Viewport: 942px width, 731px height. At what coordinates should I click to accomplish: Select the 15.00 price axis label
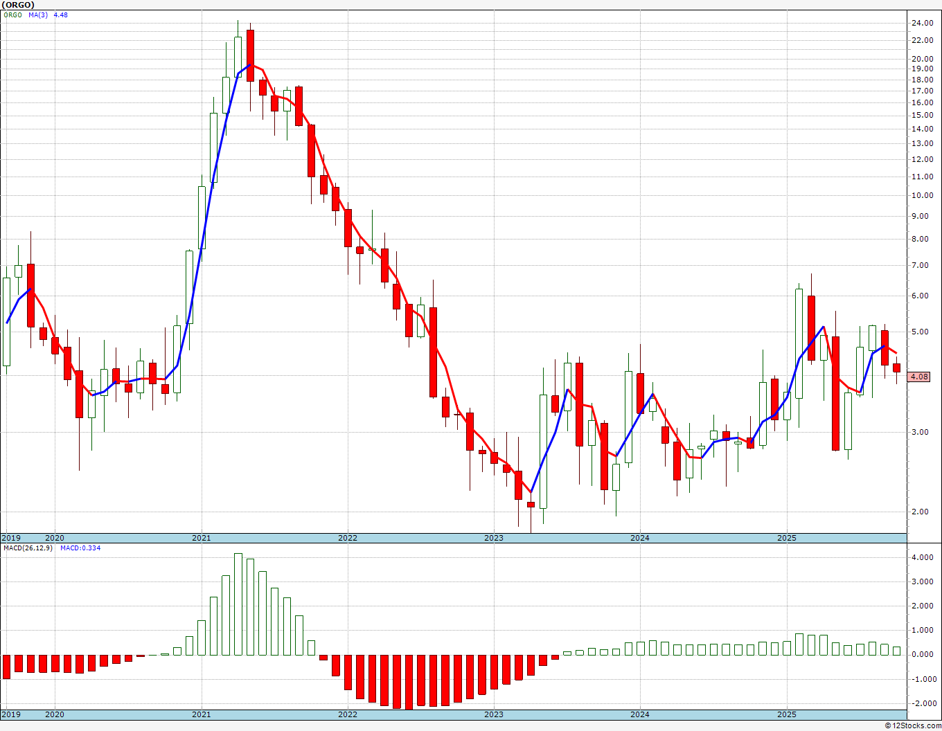[x=922, y=115]
